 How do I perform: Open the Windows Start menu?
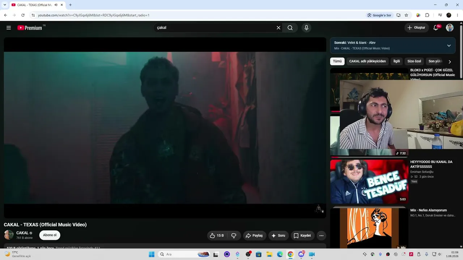[152, 254]
